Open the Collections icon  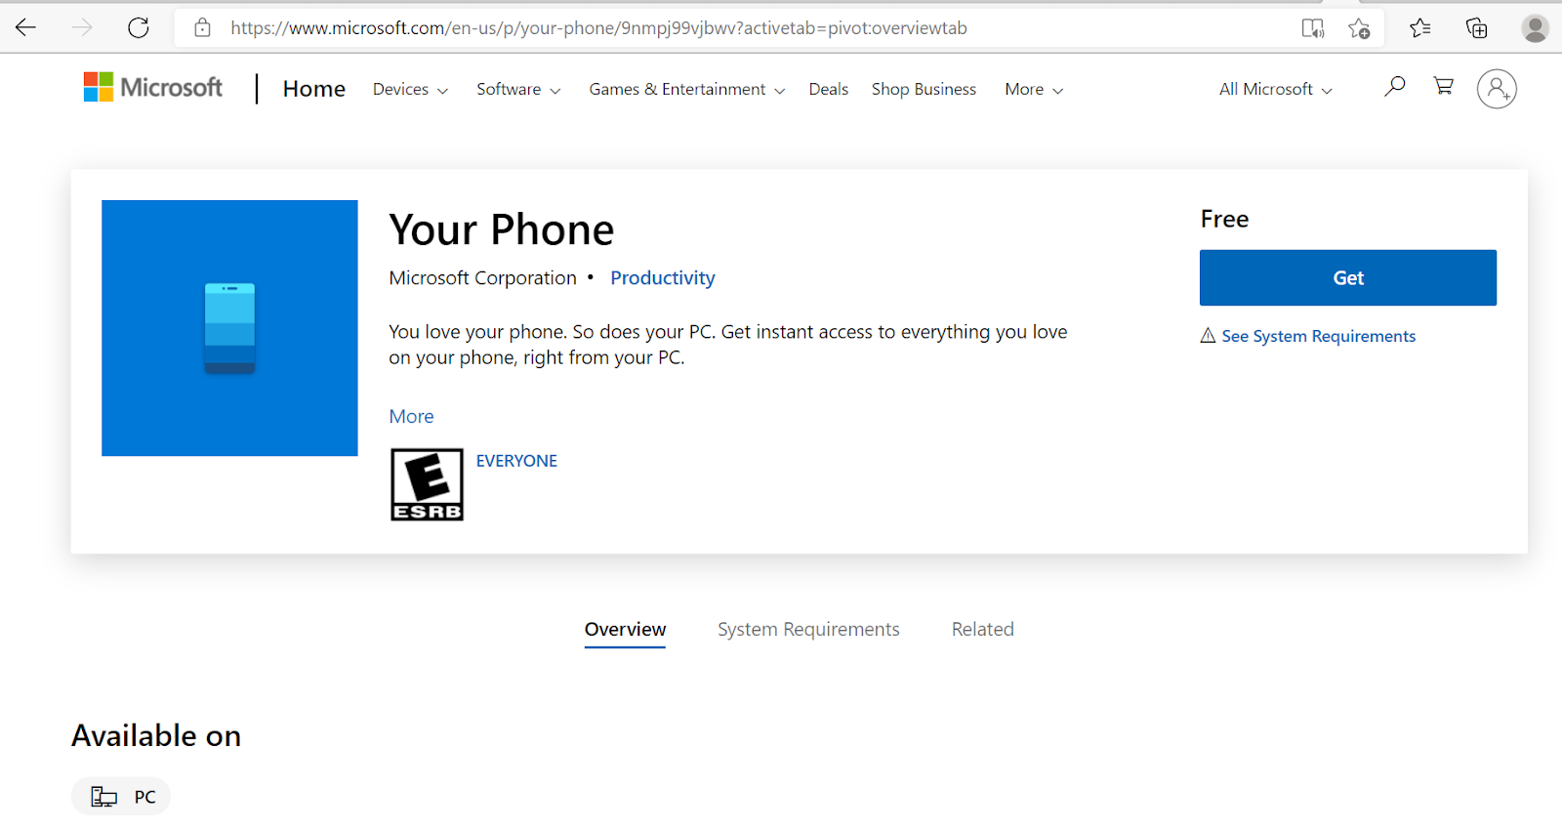(1477, 28)
